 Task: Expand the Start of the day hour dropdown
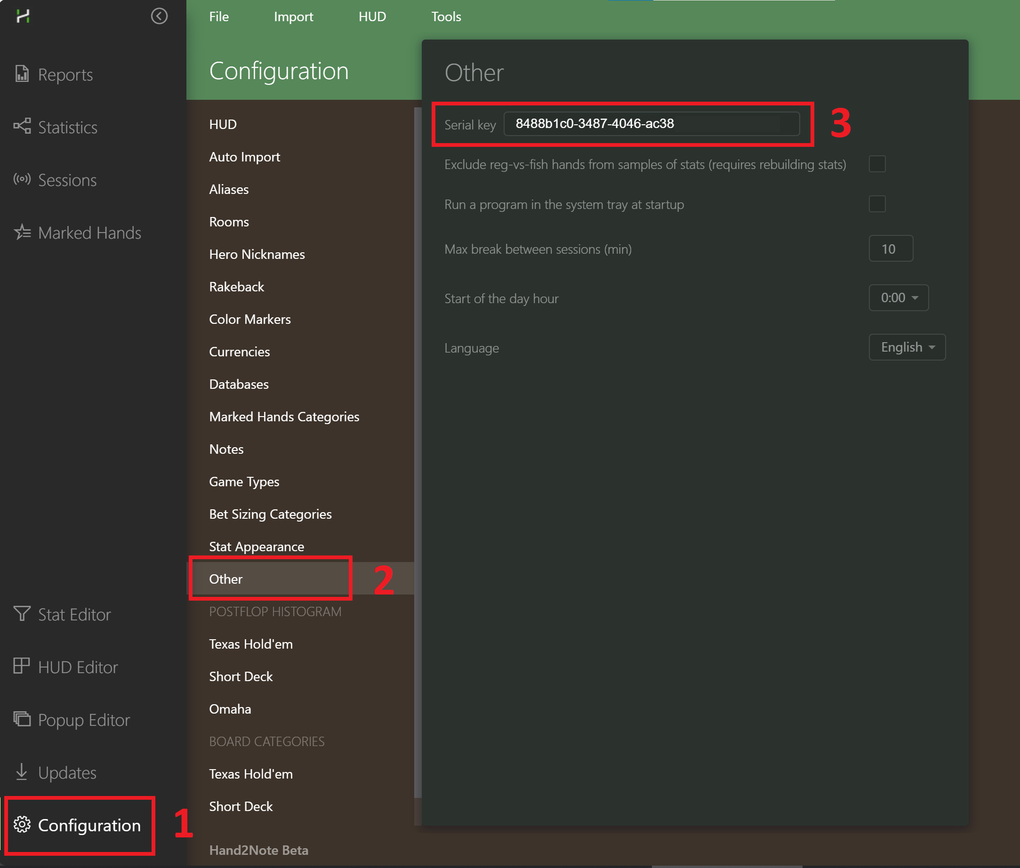(899, 297)
